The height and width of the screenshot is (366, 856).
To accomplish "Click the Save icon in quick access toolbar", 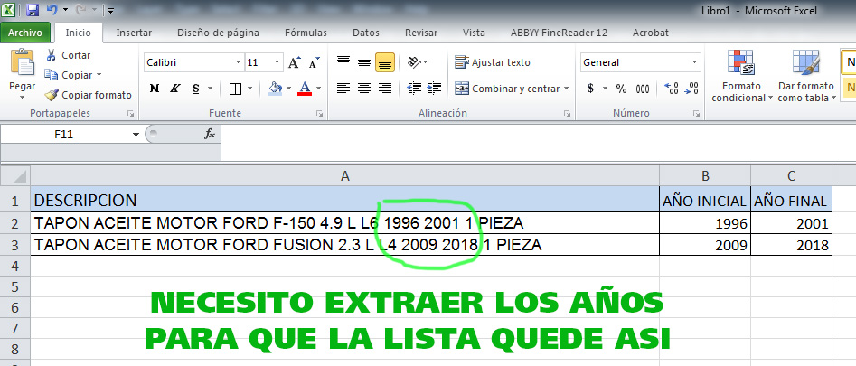I will (x=33, y=9).
